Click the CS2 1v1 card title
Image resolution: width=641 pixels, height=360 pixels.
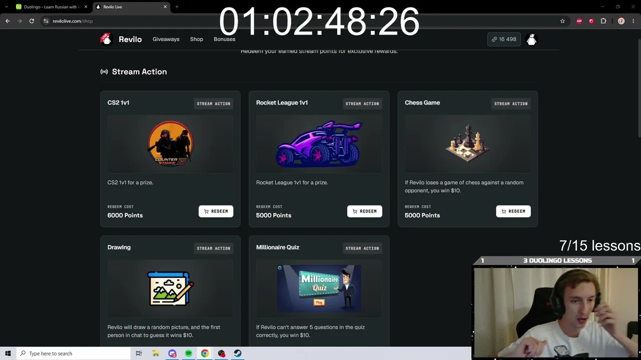click(118, 102)
